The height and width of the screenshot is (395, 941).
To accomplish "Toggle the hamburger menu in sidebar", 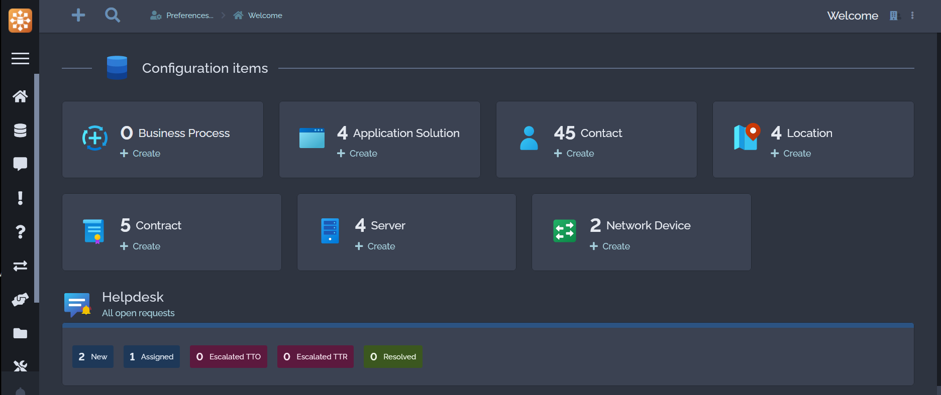I will 20,59.
